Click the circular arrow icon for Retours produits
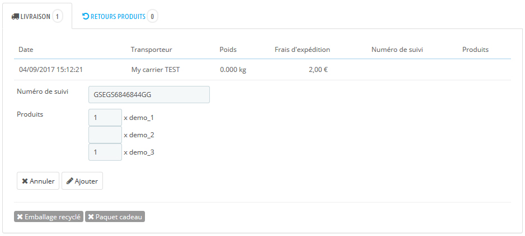Viewport: 525px width, 236px height. pos(86,16)
